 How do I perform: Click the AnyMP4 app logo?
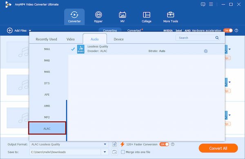8,4
